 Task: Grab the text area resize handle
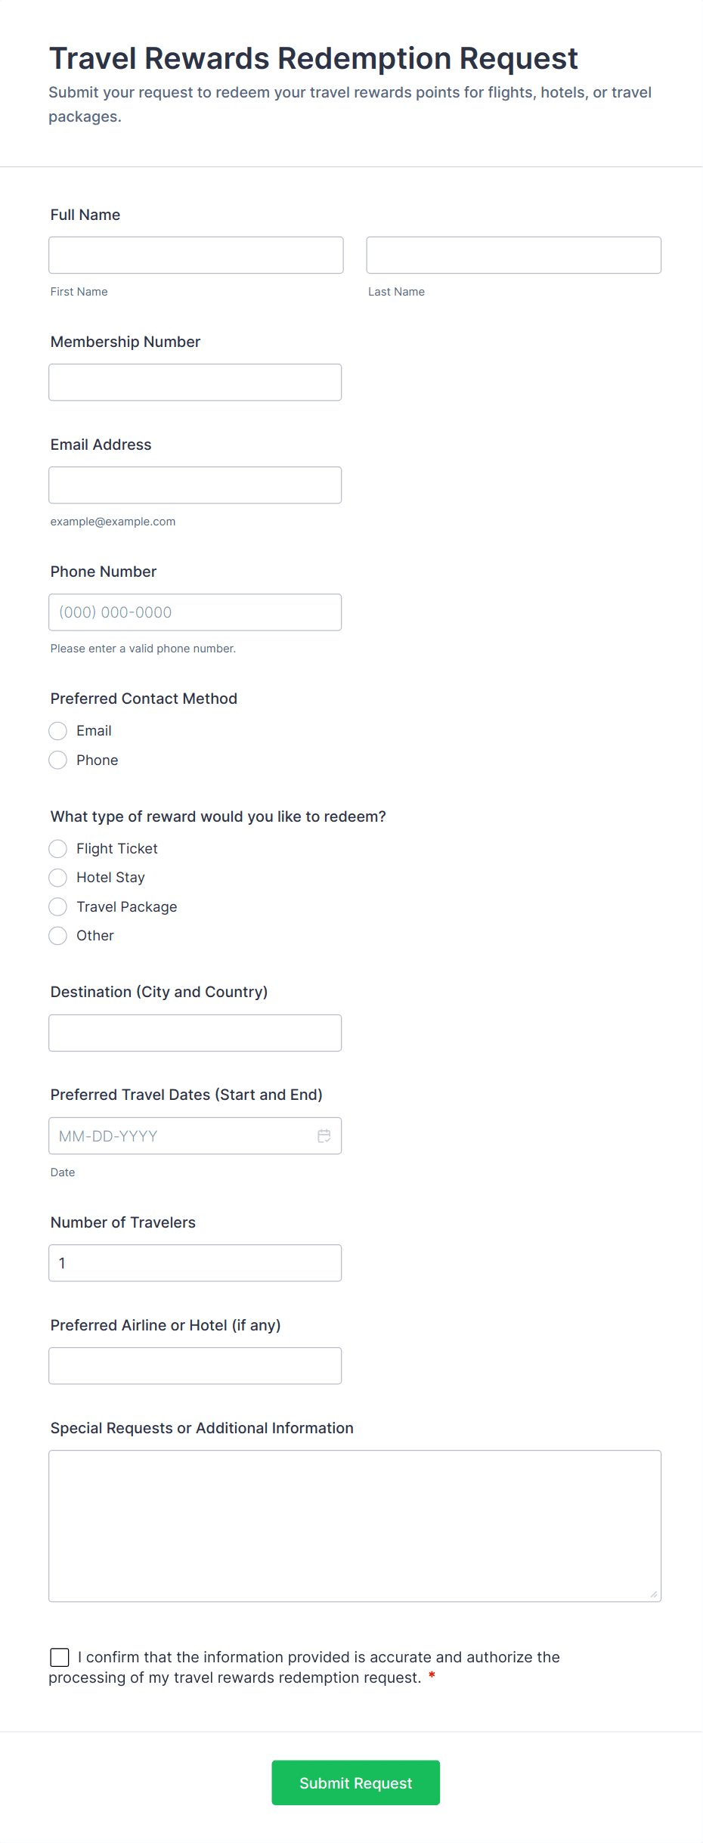click(654, 1594)
